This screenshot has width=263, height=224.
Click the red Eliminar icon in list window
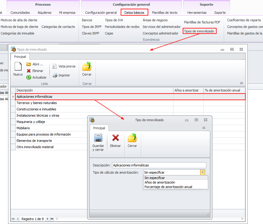coord(29,71)
